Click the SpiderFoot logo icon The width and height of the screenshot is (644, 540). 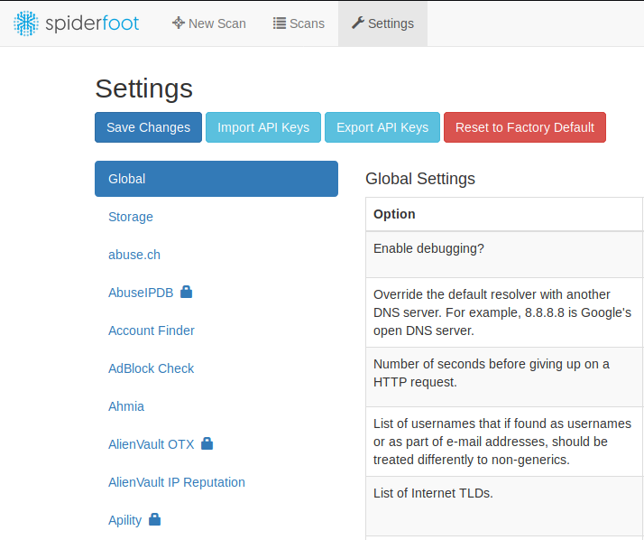26,23
